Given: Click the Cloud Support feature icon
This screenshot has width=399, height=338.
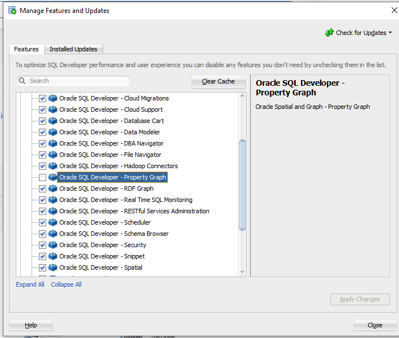Looking at the screenshot, I should pyautogui.click(x=52, y=109).
